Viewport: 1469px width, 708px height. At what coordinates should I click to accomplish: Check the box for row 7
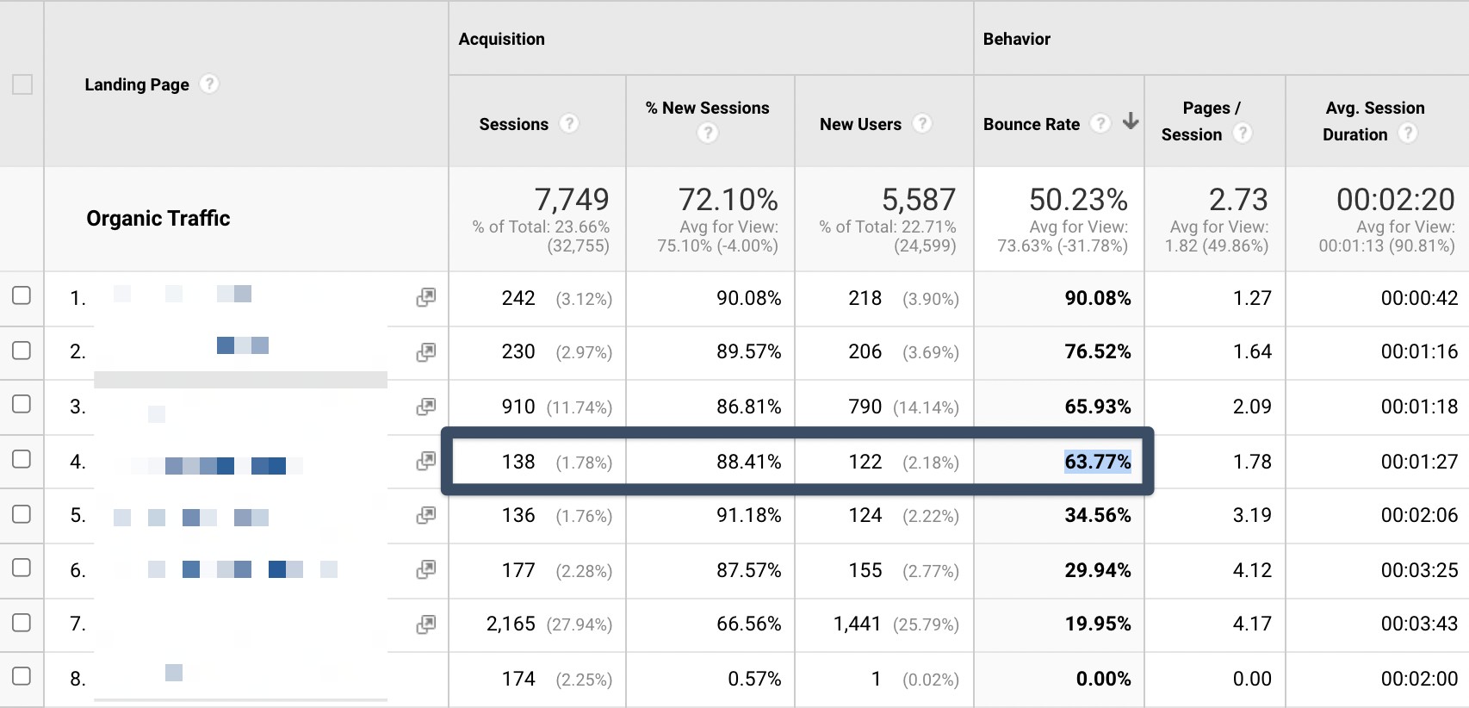point(22,623)
